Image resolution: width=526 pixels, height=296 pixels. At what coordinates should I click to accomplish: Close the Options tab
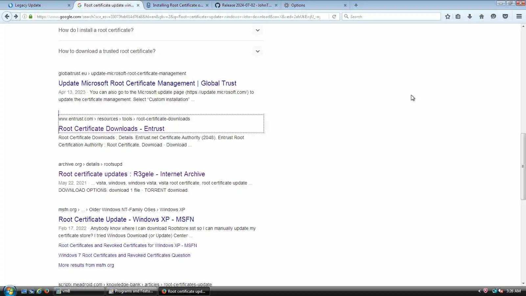[x=345, y=5]
